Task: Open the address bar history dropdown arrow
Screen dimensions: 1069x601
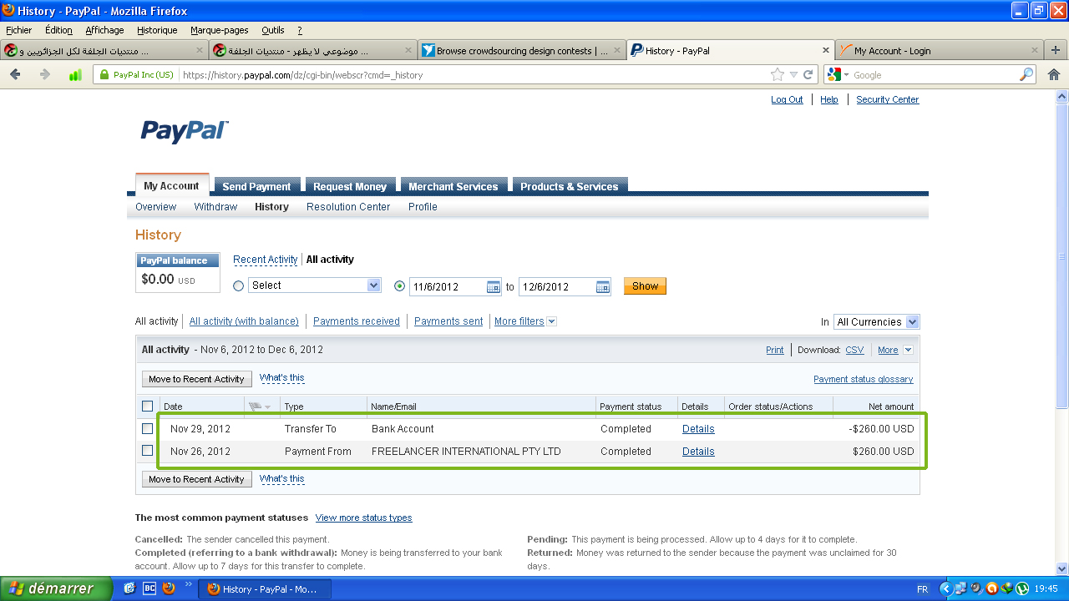Action: [793, 74]
